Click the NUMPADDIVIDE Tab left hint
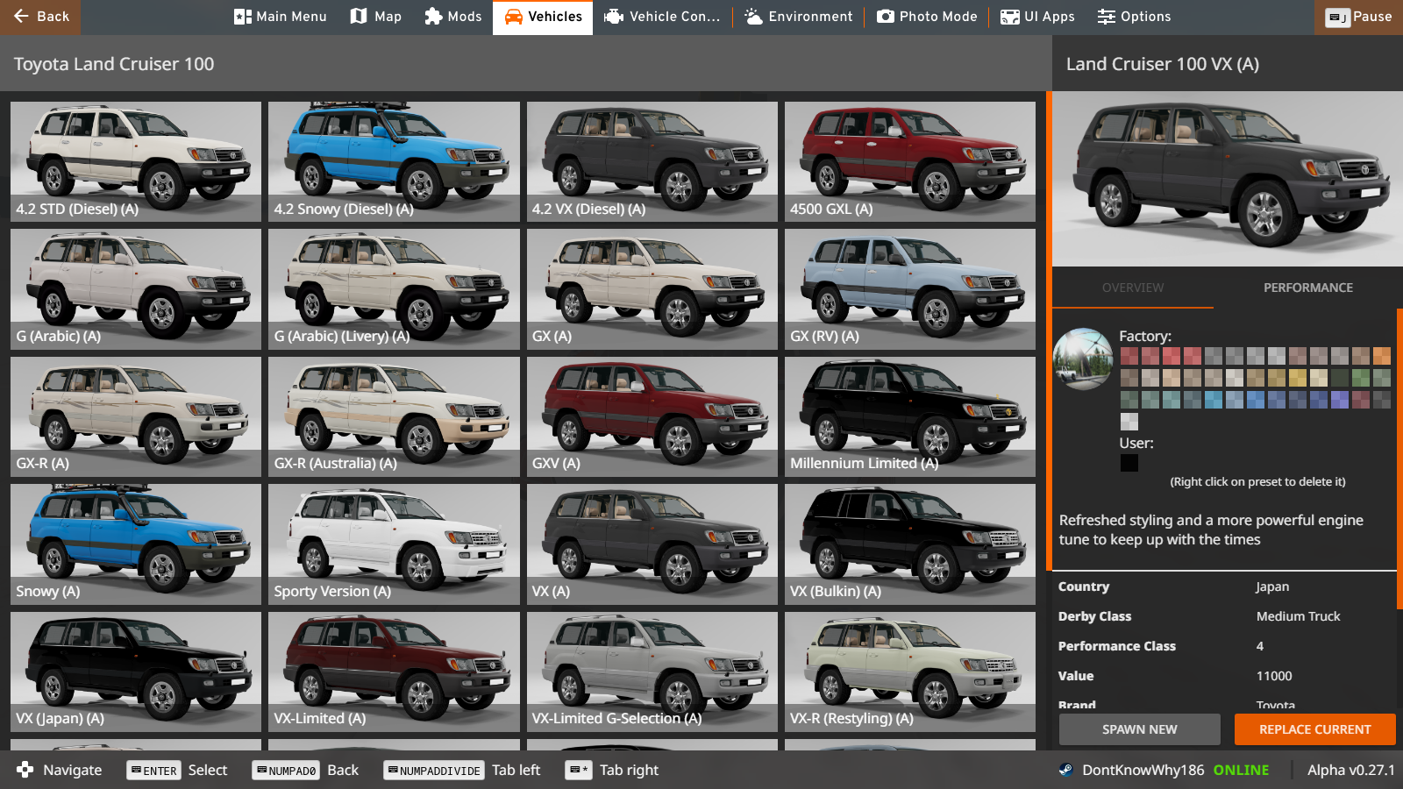Image resolution: width=1403 pixels, height=789 pixels. [462, 771]
